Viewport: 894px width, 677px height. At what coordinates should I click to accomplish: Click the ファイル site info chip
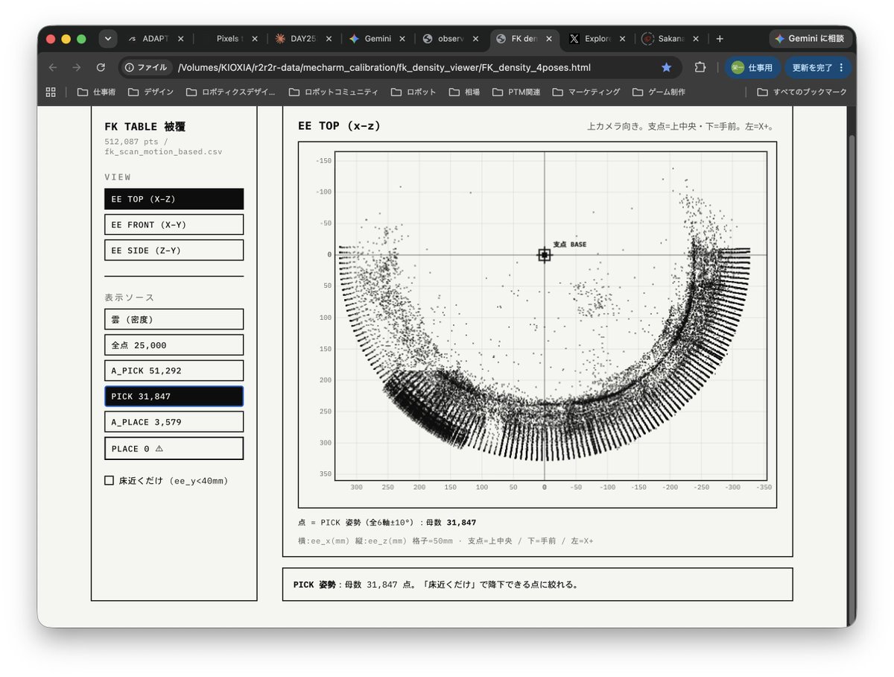pyautogui.click(x=147, y=67)
